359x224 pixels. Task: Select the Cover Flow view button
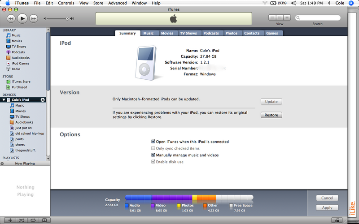pyautogui.click(x=287, y=17)
